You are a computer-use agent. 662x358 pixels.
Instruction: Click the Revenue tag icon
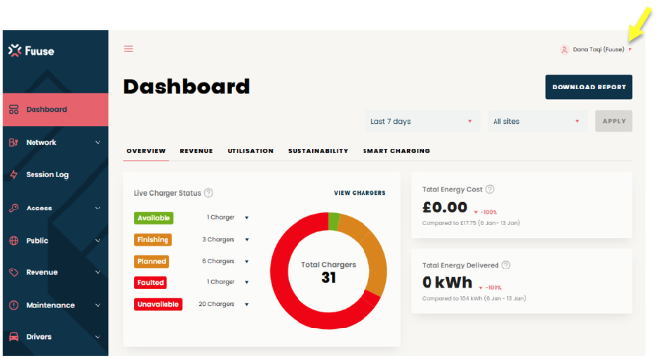14,272
